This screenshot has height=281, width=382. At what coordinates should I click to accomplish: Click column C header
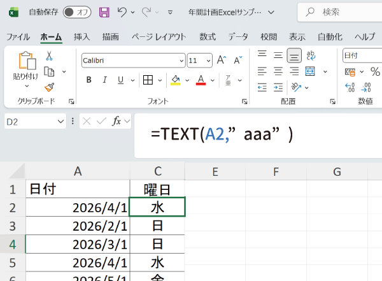(157, 171)
